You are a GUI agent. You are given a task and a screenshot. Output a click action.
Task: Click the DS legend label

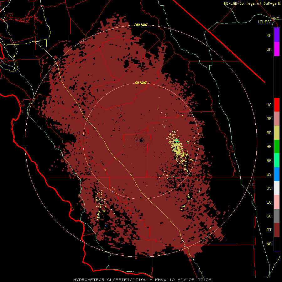tap(269, 188)
